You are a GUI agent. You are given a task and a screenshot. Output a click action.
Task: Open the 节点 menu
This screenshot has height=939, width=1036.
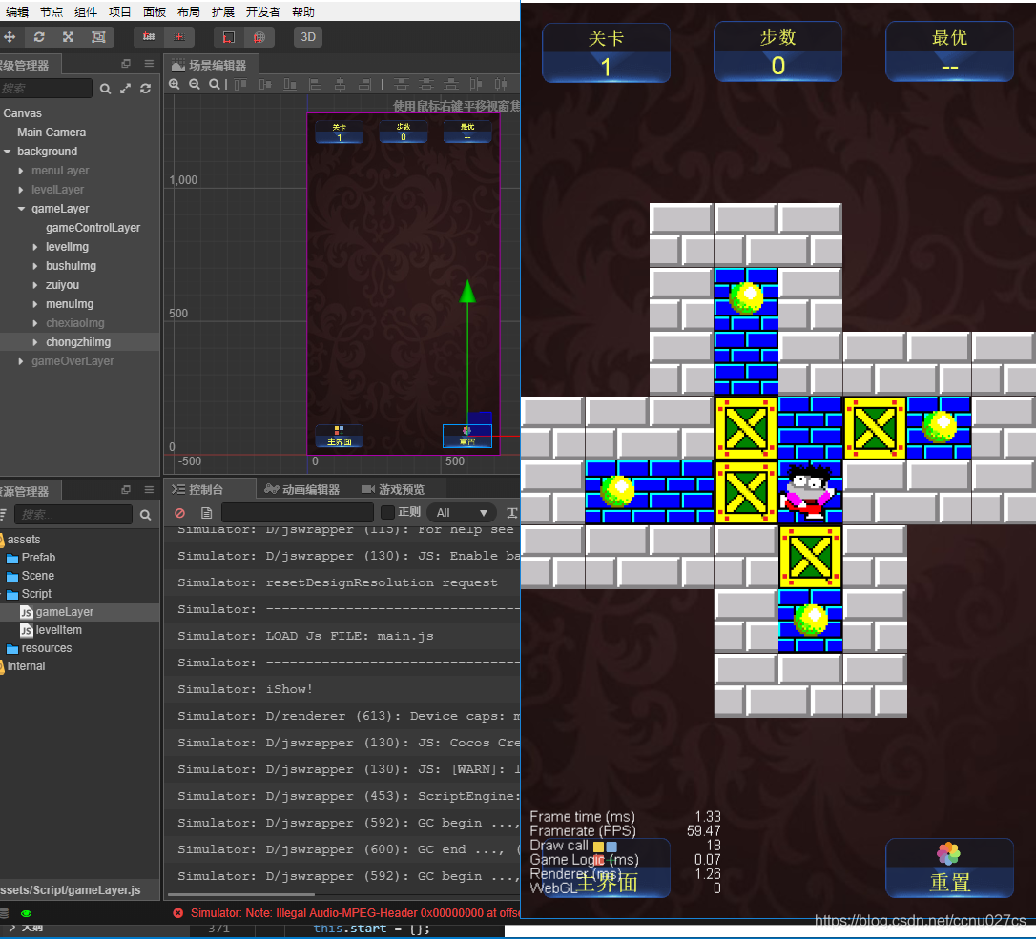pos(52,11)
